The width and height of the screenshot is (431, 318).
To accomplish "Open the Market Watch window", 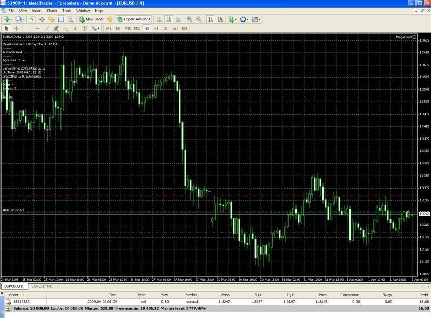I will 32,19.
